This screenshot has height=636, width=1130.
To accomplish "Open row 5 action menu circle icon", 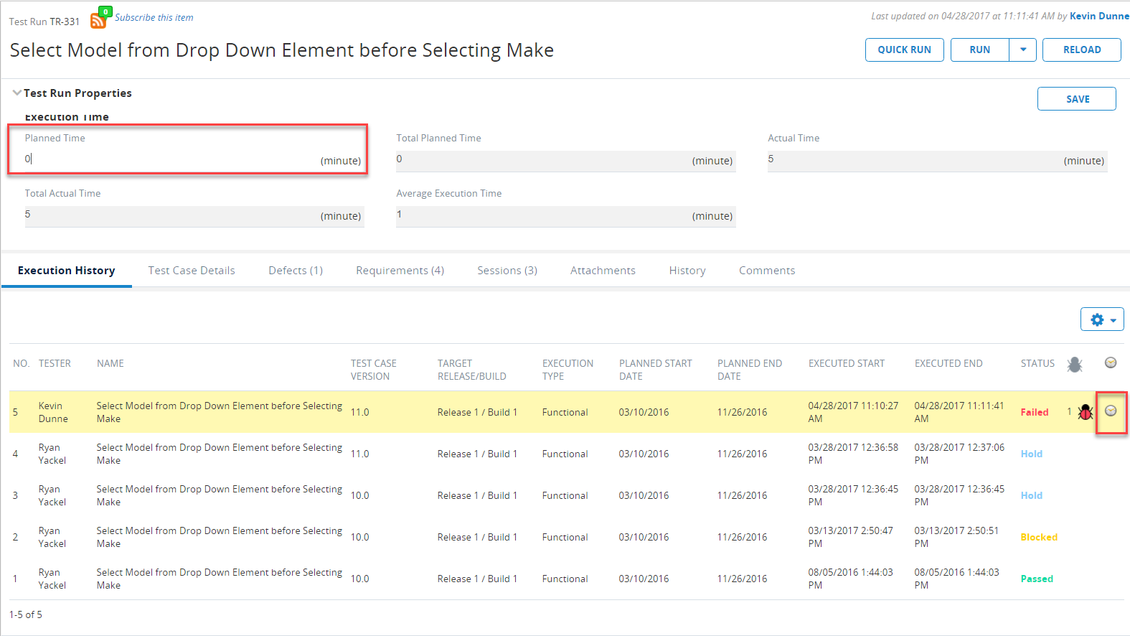I will point(1111,411).
